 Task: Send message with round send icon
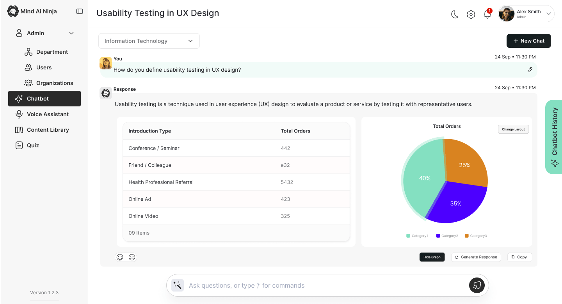coord(477,285)
